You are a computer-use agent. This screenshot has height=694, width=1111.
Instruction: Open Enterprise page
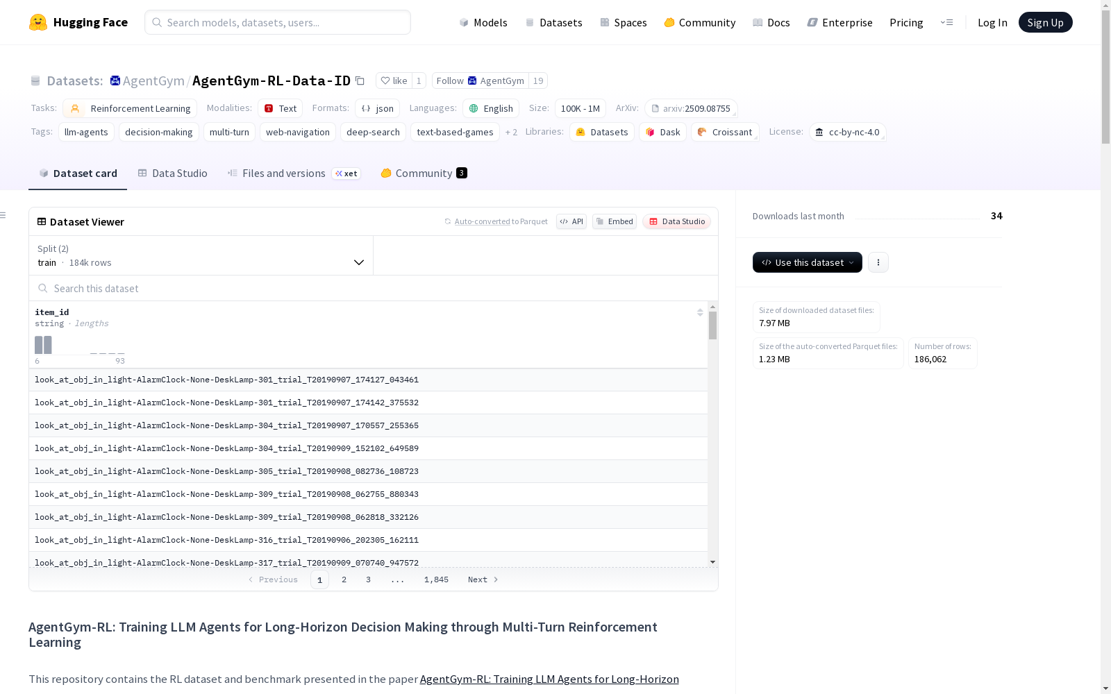tap(839, 22)
